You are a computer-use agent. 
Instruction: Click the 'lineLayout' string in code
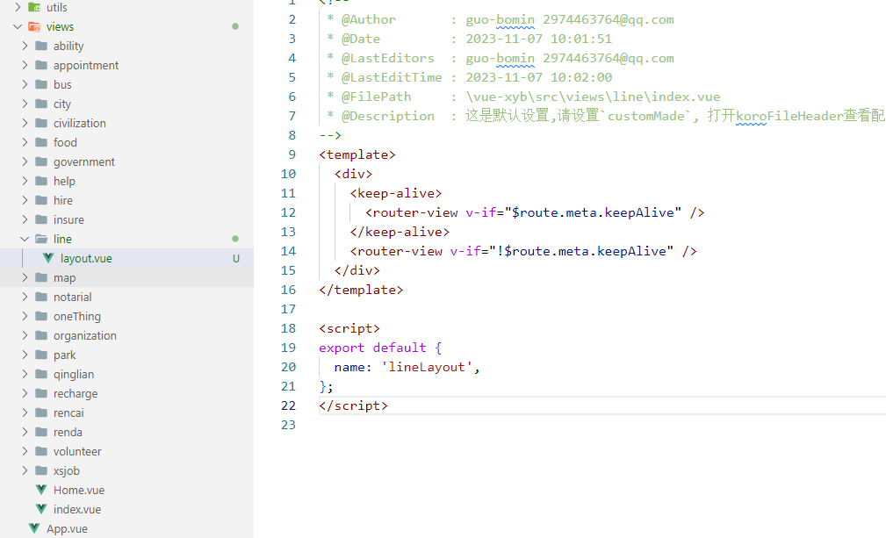pyautogui.click(x=427, y=367)
